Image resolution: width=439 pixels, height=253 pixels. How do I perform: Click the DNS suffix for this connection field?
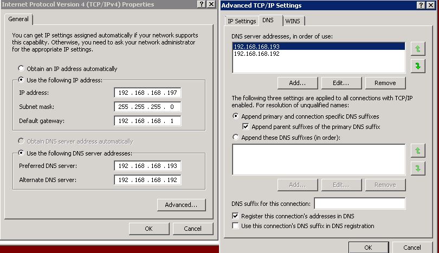click(x=360, y=204)
